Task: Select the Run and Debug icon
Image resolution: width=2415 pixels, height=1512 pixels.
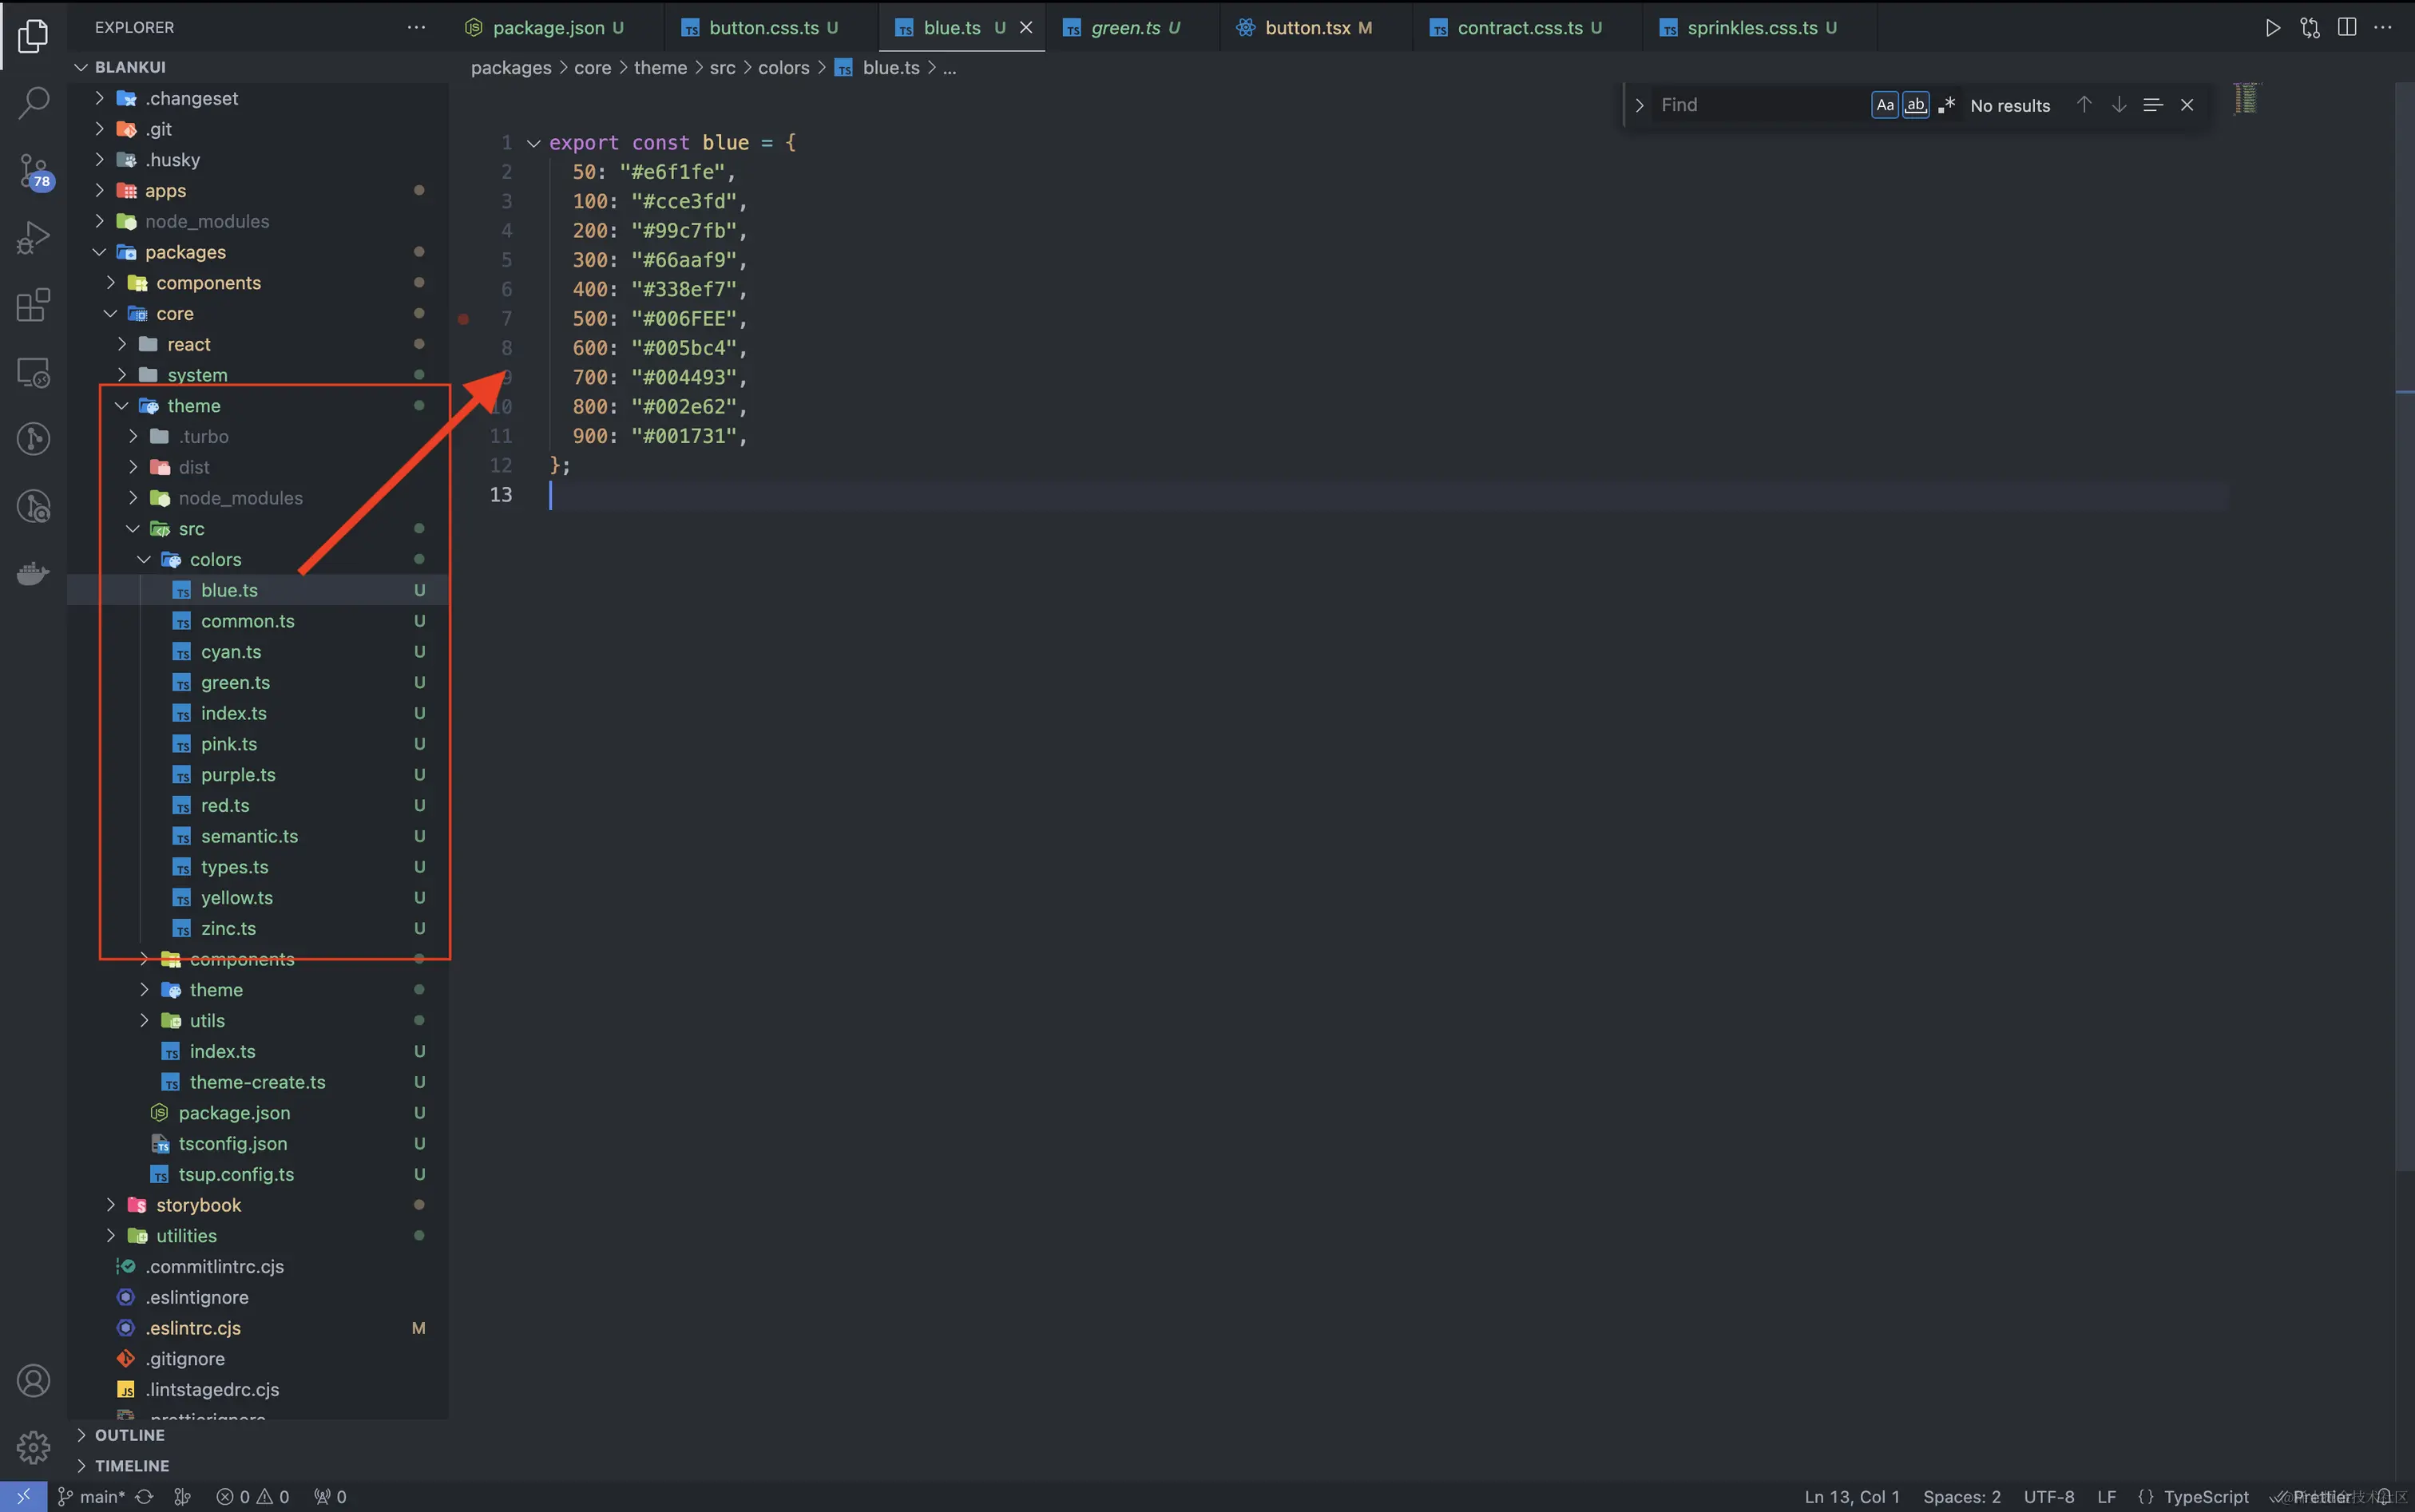Action: (33, 237)
